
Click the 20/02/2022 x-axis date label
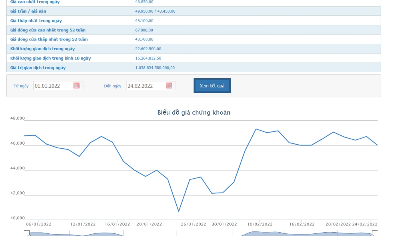coord(338,224)
